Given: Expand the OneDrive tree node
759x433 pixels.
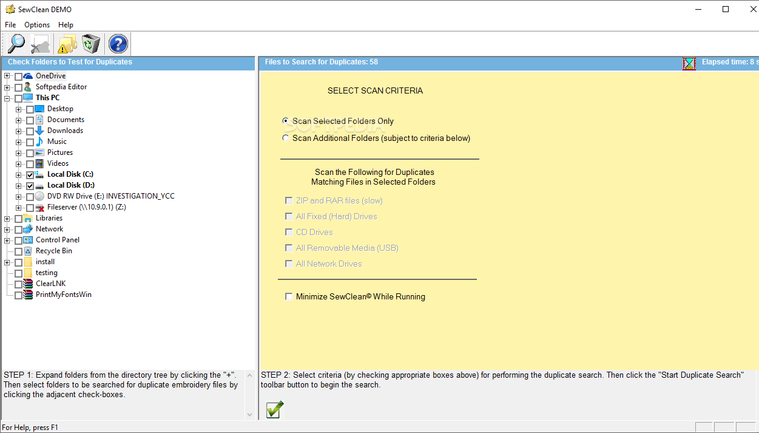Looking at the screenshot, I should click(x=7, y=76).
